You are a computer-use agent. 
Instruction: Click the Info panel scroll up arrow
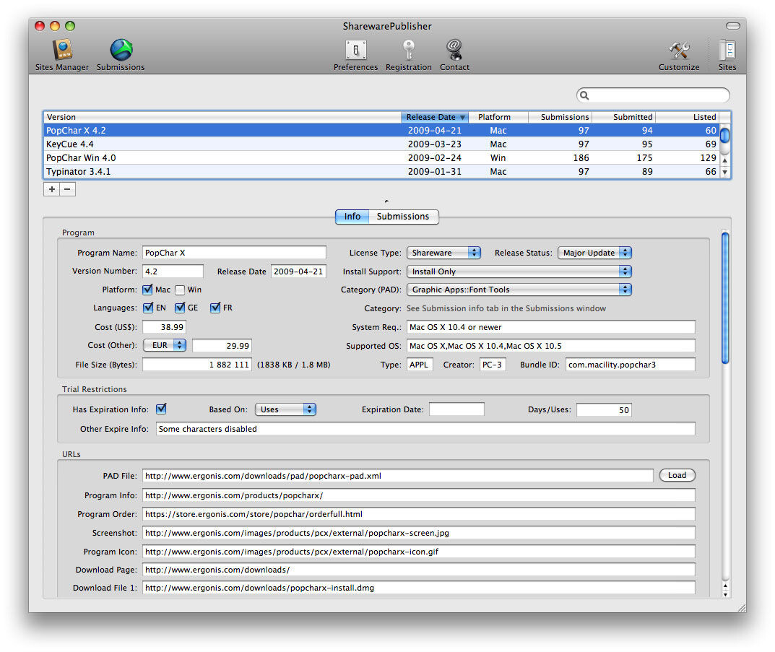[x=725, y=586]
